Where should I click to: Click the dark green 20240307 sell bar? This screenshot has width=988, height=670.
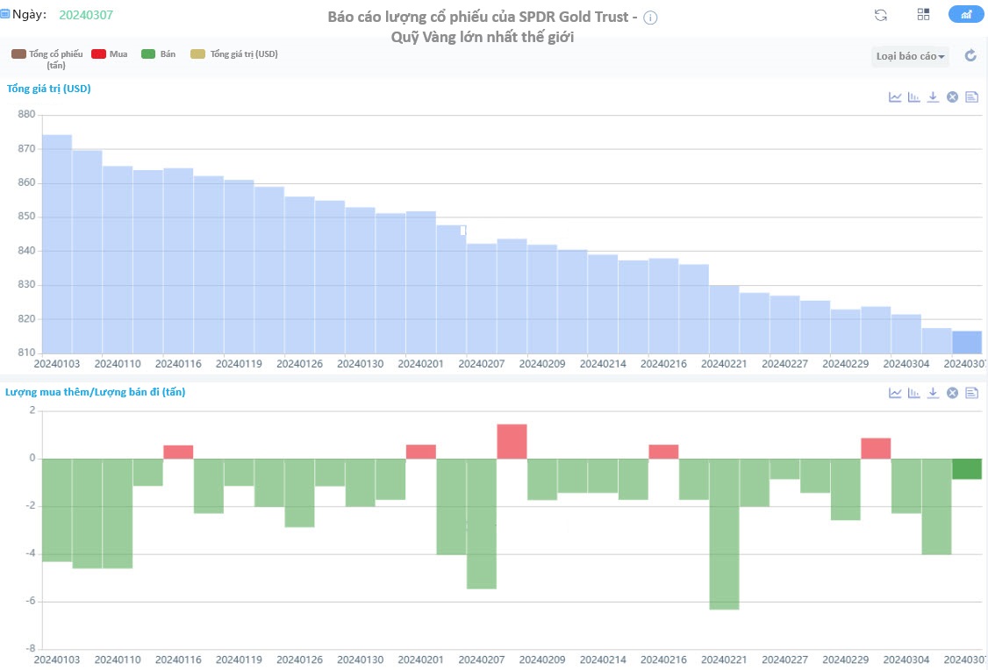967,469
